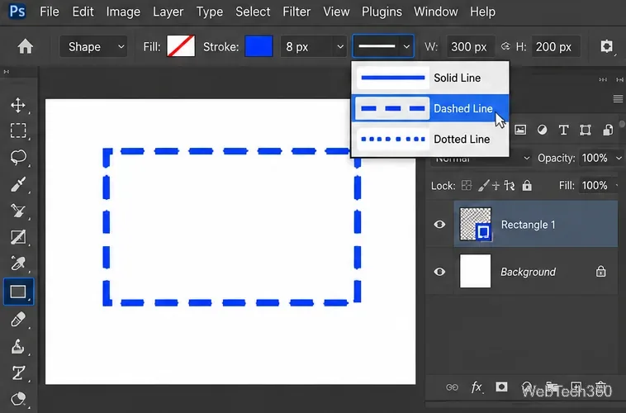
Task: Open the Select menu
Action: click(253, 12)
